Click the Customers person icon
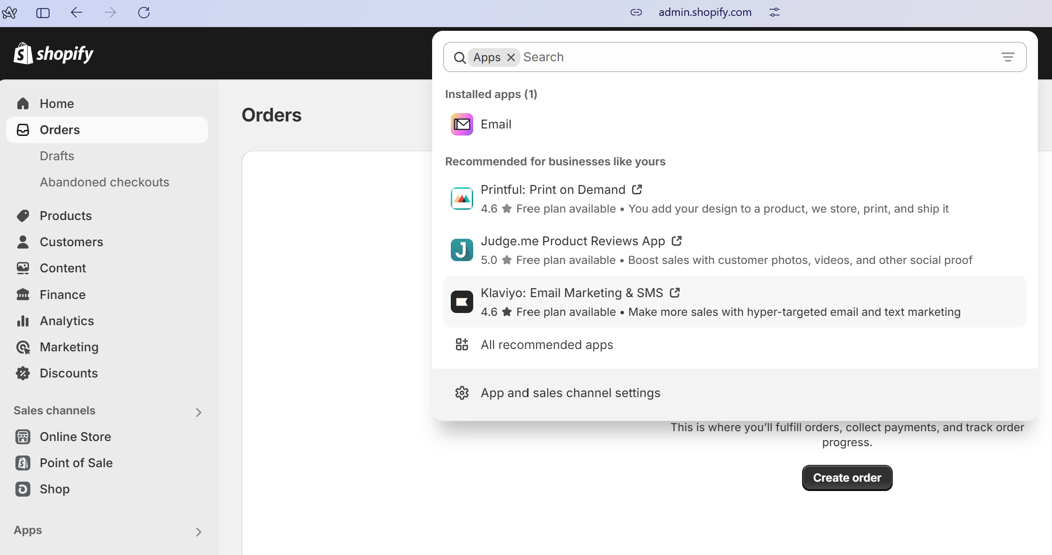This screenshot has width=1052, height=555. pos(23,242)
